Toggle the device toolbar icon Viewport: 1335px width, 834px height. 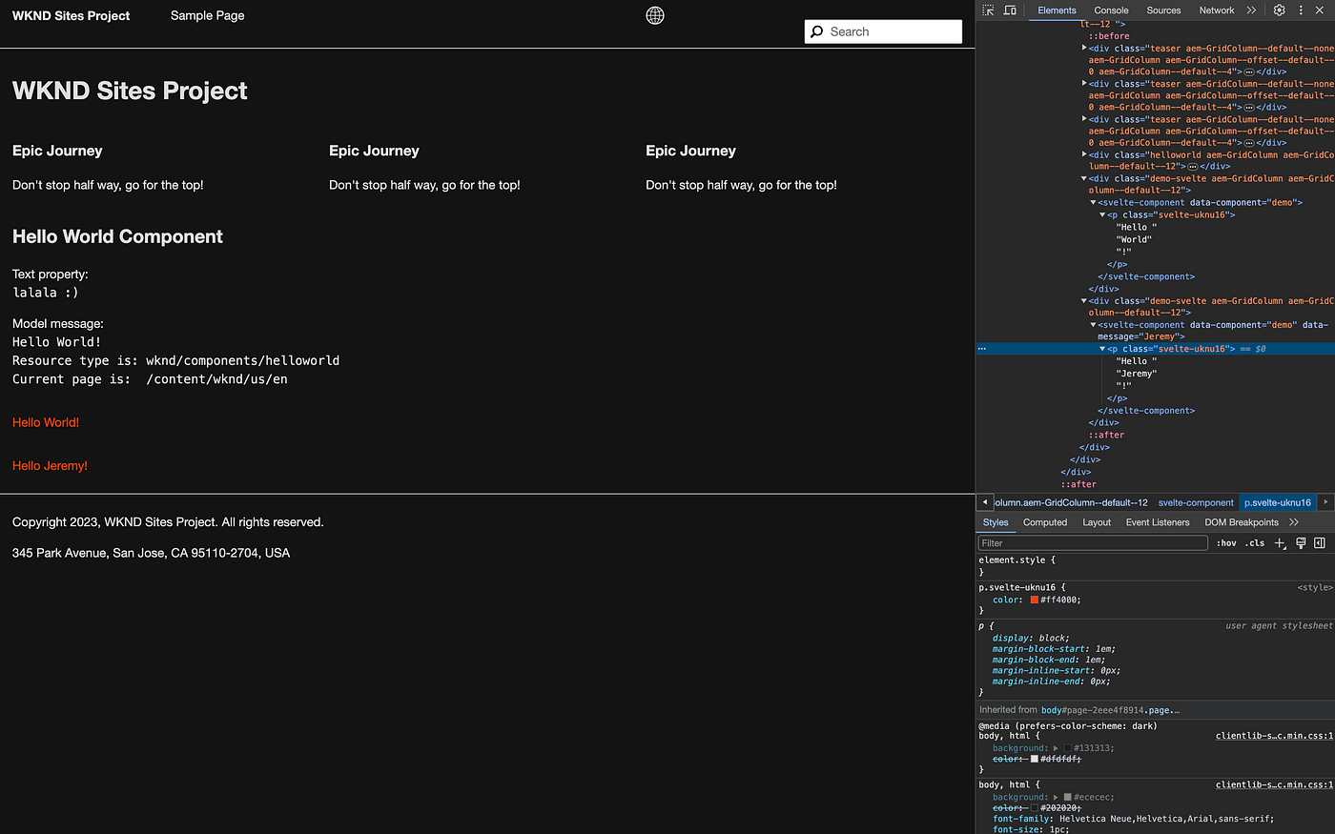coord(1010,10)
